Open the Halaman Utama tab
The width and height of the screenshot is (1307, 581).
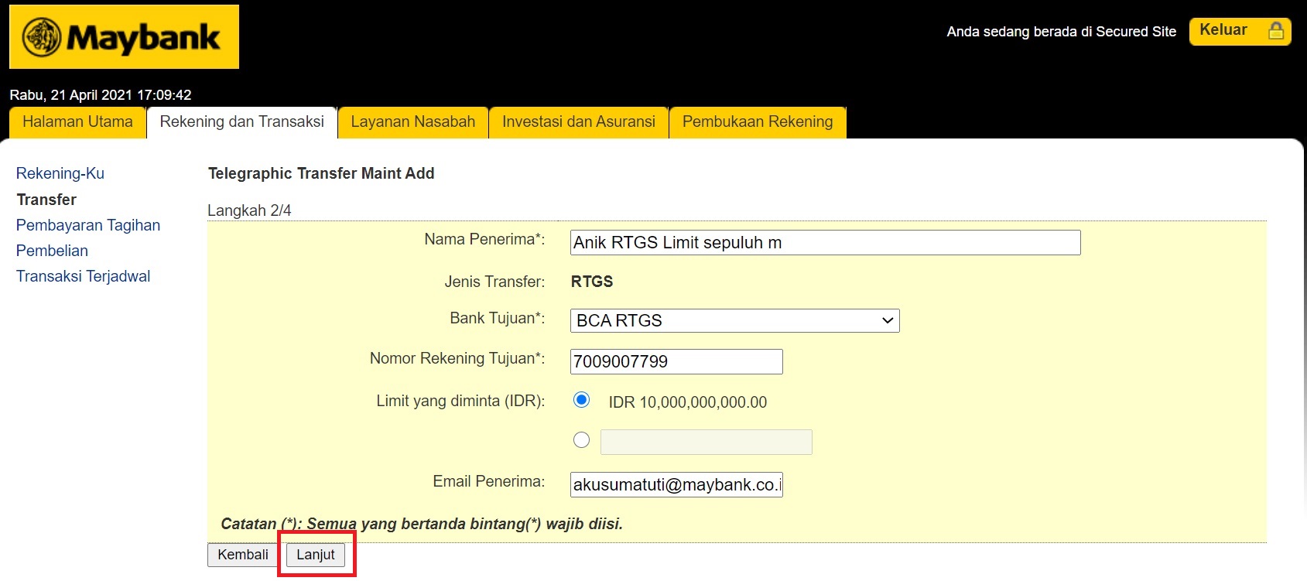77,122
